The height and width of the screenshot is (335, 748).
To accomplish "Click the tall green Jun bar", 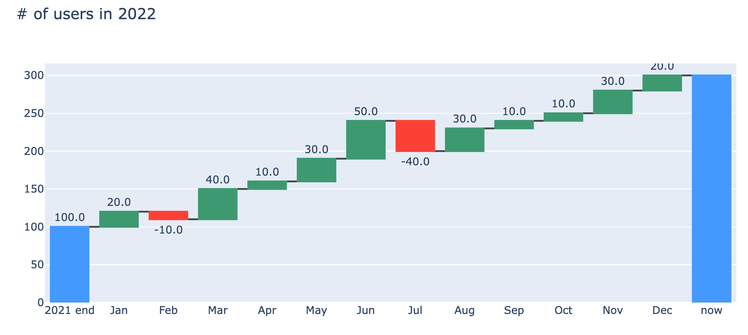I will (366, 140).
